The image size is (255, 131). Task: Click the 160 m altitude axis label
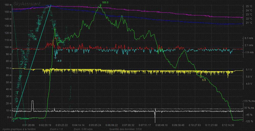tap(8, 5)
